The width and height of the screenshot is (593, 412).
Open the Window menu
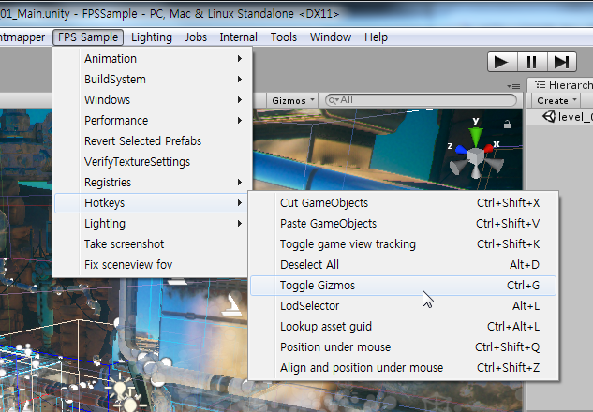pos(331,37)
